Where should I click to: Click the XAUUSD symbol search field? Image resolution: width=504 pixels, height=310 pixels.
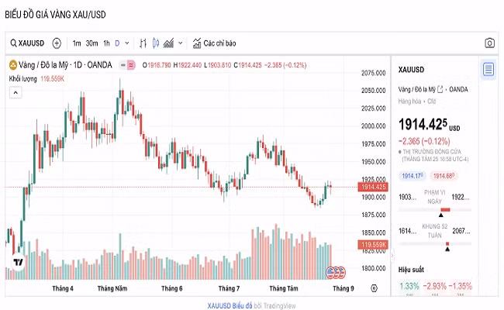point(28,43)
